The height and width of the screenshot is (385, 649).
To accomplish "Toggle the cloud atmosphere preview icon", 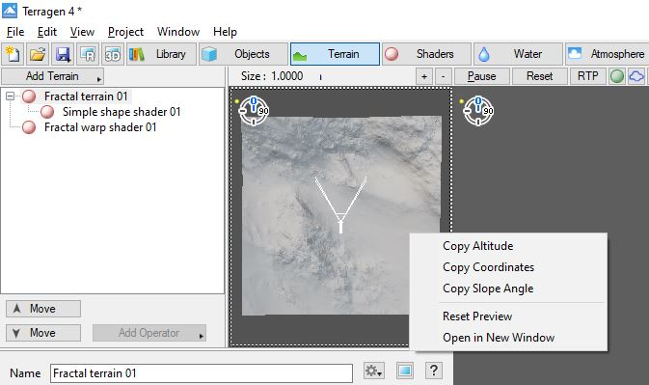I will (x=636, y=76).
